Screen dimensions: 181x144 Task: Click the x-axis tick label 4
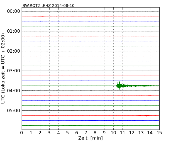(x=58, y=133)
